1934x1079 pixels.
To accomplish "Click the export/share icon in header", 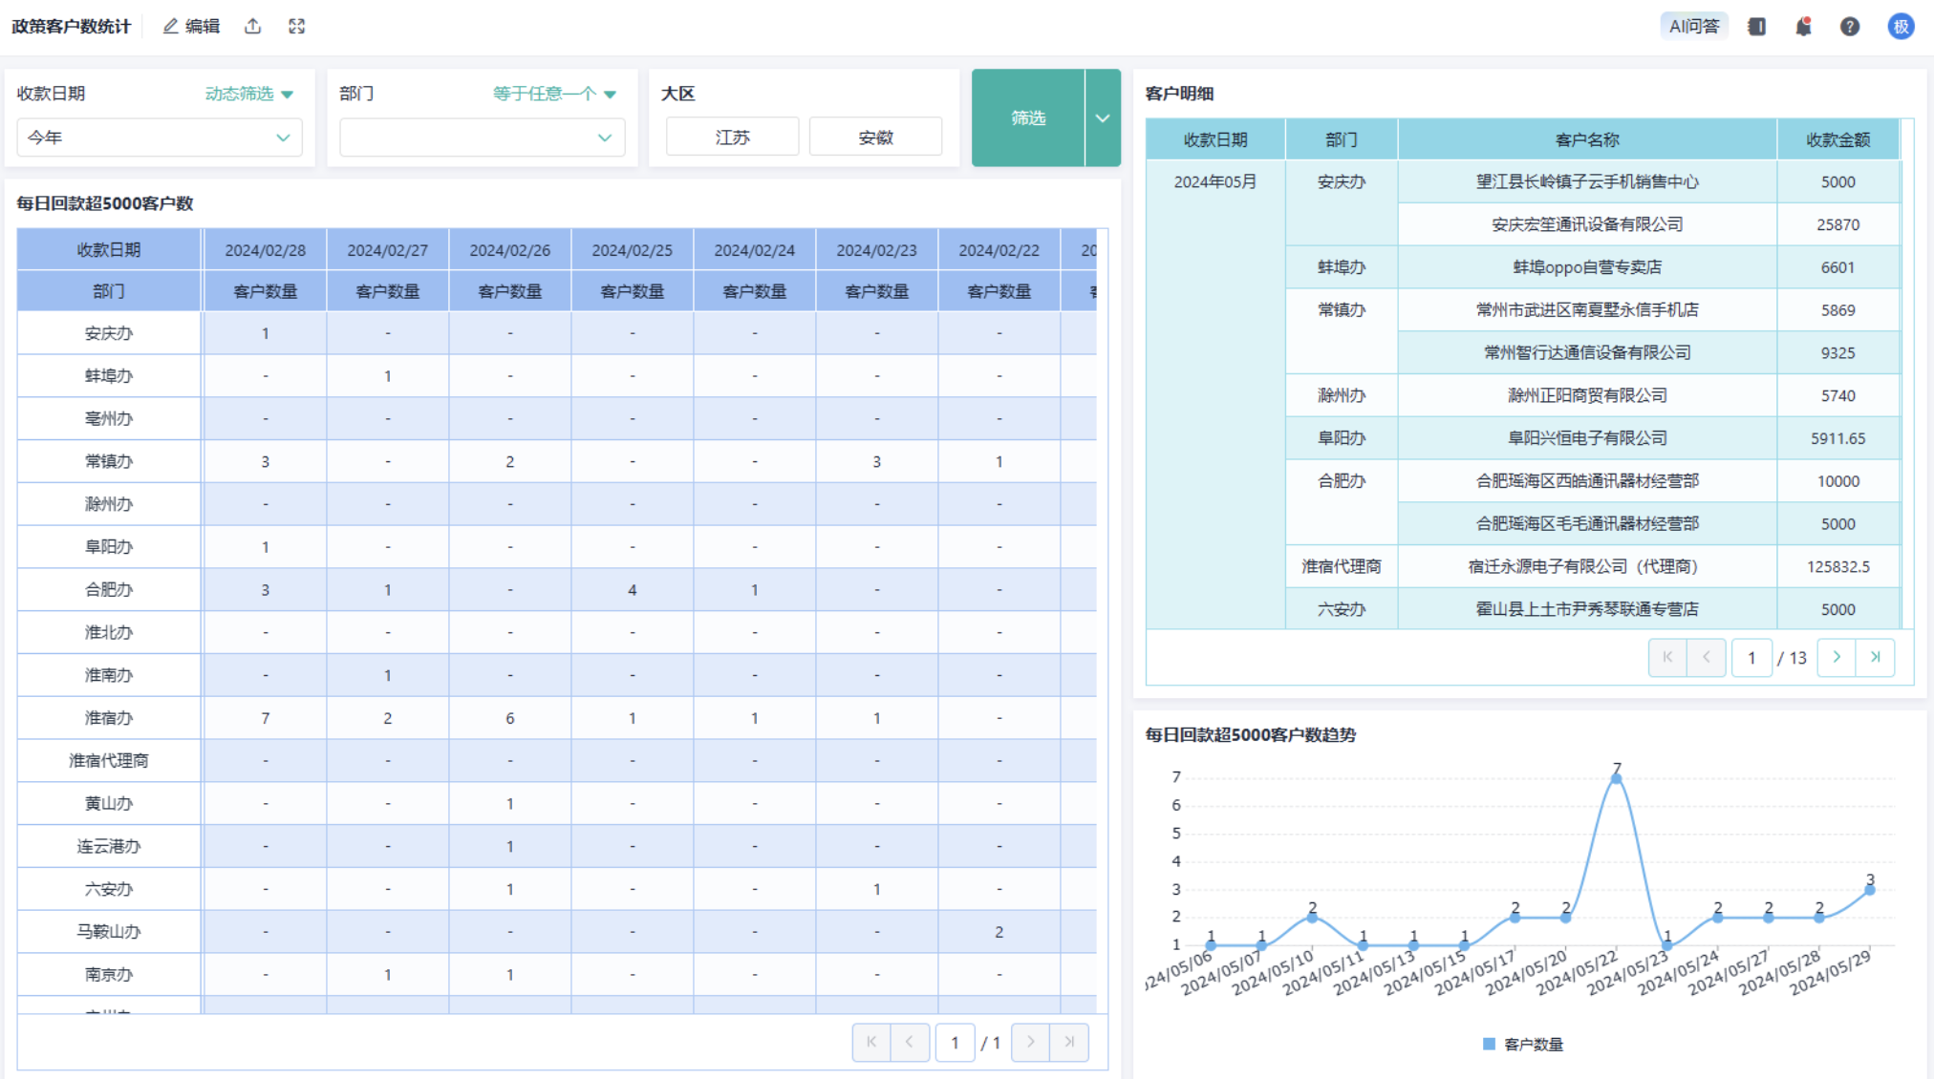I will coord(252,27).
